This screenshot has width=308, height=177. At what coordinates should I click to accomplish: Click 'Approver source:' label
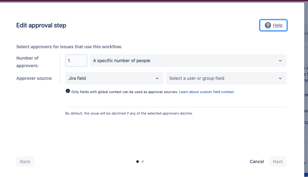[34, 78]
